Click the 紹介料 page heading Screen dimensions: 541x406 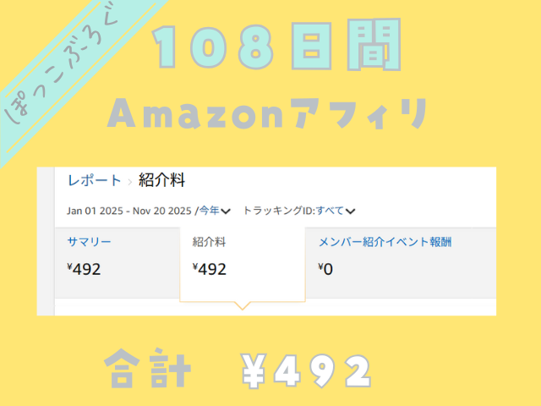[161, 180]
